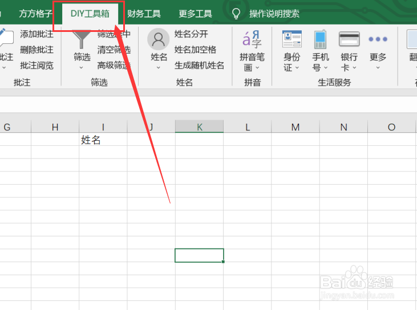Expand the 手机号 dropdown arrow
The width and height of the screenshot is (417, 310).
coord(326,68)
